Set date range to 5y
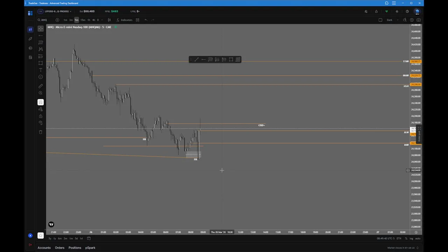Screen dimensions: 448x252 point(50,238)
